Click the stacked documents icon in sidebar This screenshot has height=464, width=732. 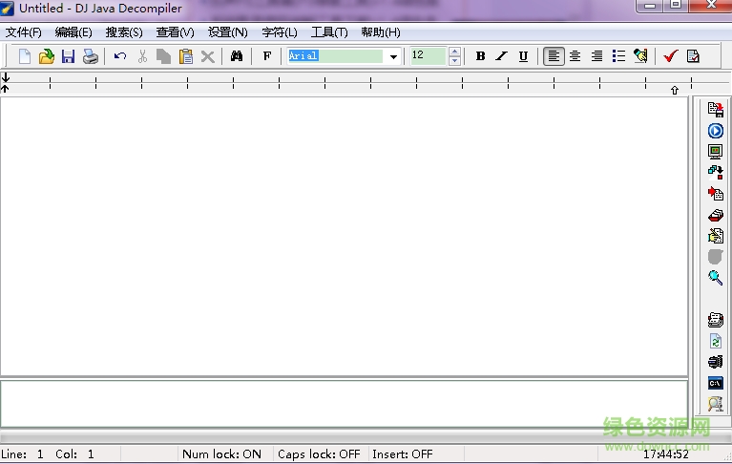pos(715,320)
